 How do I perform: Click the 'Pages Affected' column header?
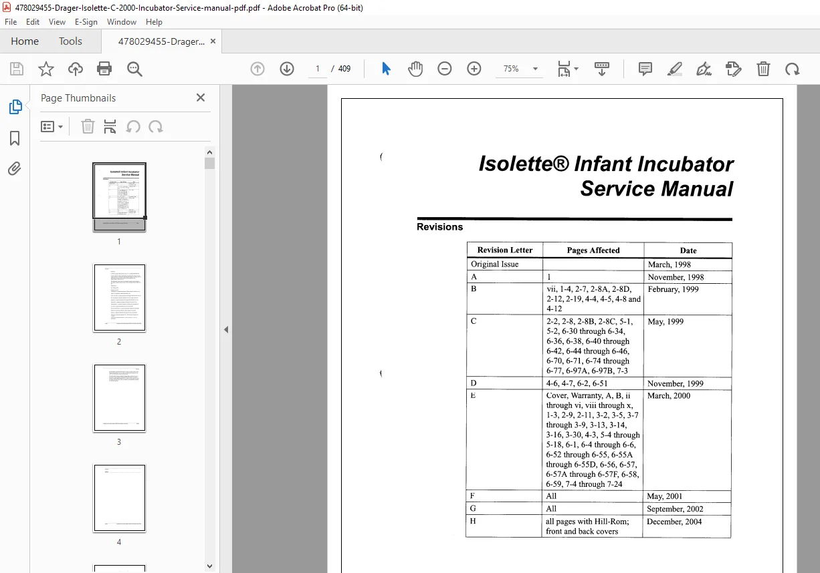593,250
